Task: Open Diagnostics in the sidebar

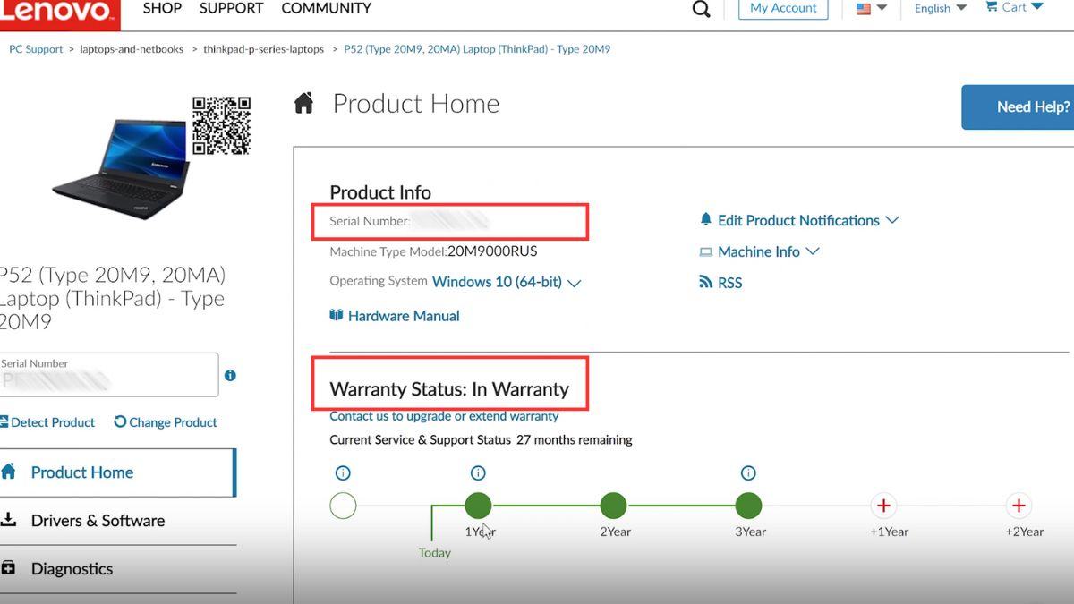Action: click(72, 569)
